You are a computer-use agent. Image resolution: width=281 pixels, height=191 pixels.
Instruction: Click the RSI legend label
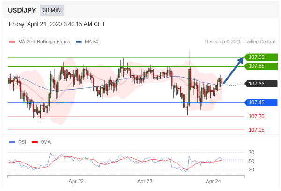[x=22, y=142]
